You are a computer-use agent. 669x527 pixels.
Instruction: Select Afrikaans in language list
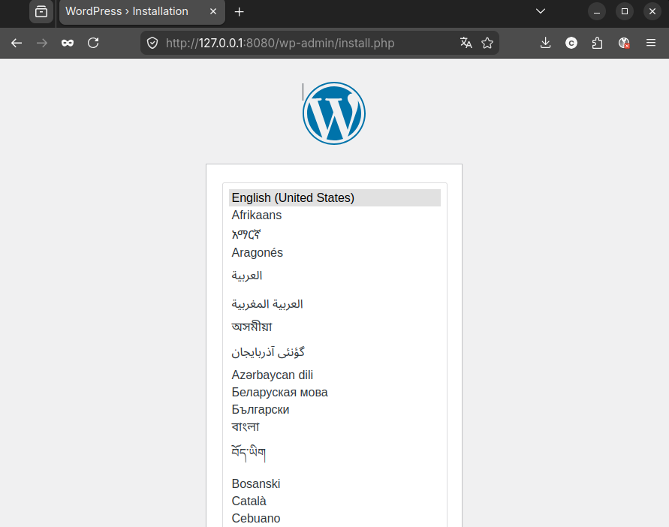335,215
